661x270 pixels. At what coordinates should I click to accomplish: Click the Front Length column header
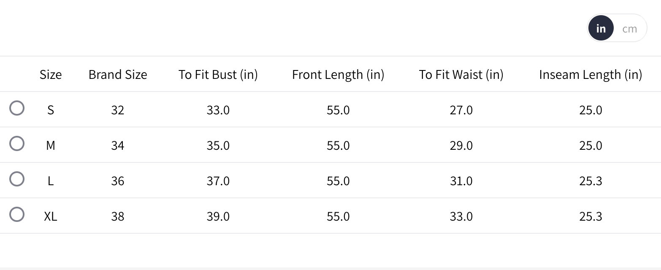tap(338, 75)
